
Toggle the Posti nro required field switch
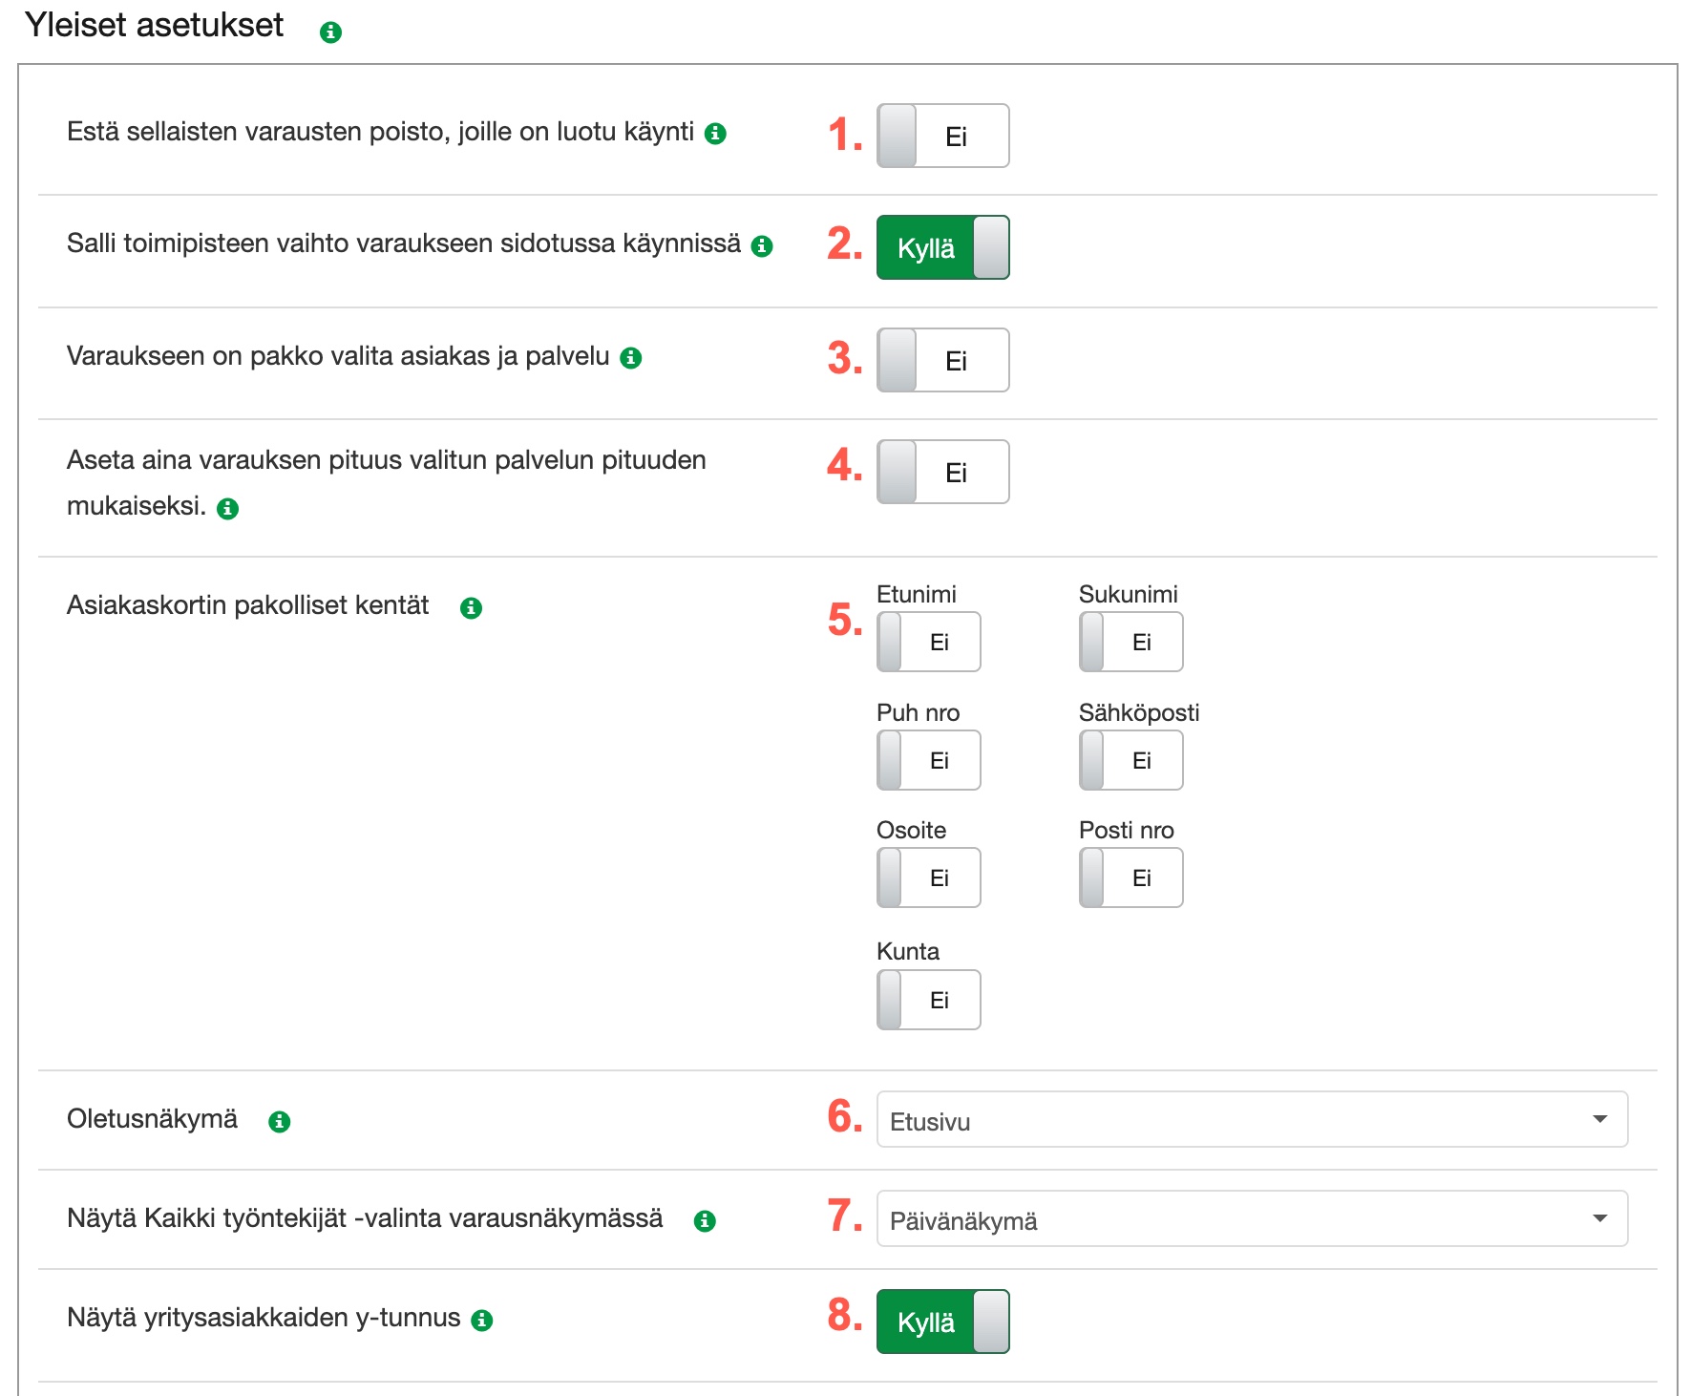[1130, 878]
